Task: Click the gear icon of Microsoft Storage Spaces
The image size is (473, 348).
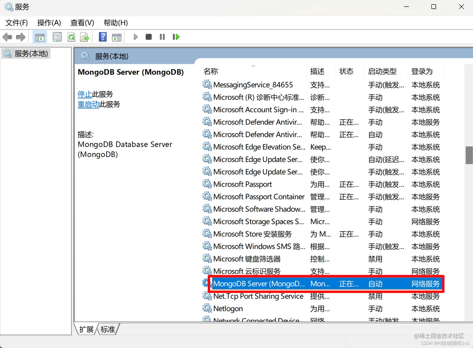Action: click(207, 221)
